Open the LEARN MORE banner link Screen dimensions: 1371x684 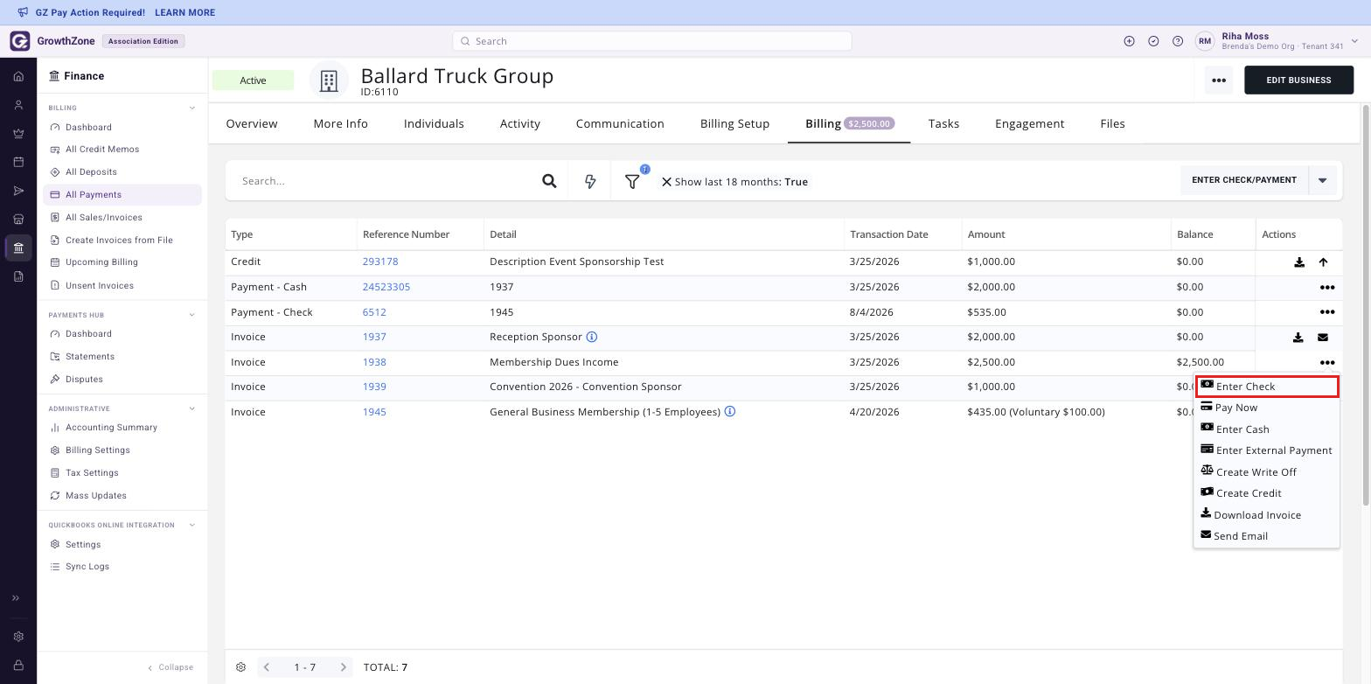pyautogui.click(x=184, y=13)
